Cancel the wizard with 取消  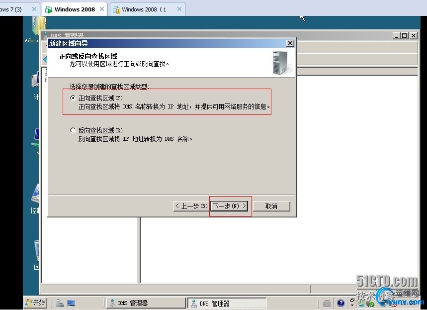pos(271,206)
